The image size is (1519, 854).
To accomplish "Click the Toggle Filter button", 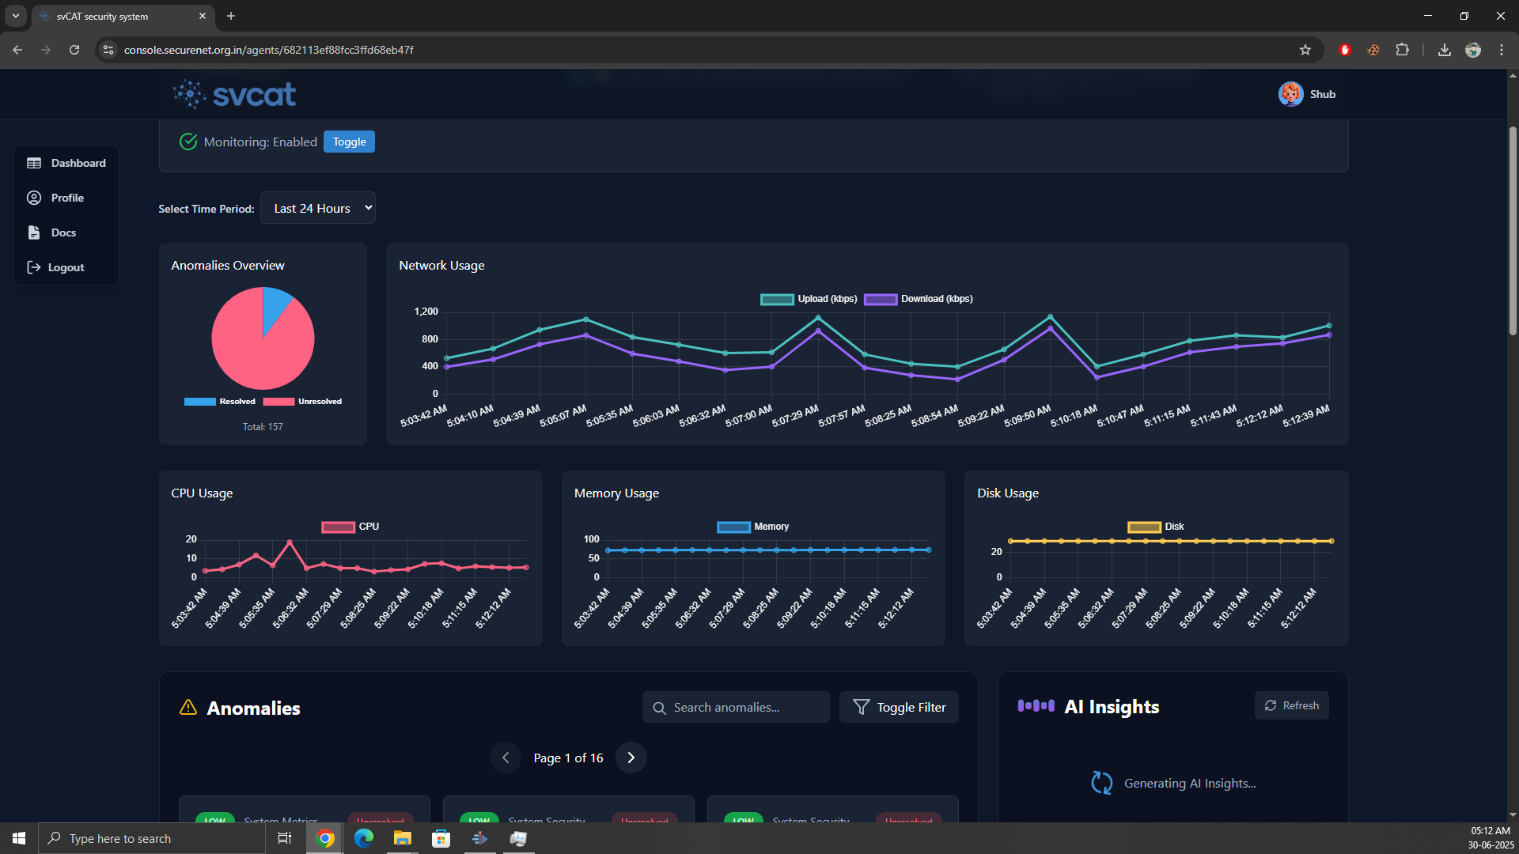I will pyautogui.click(x=899, y=707).
